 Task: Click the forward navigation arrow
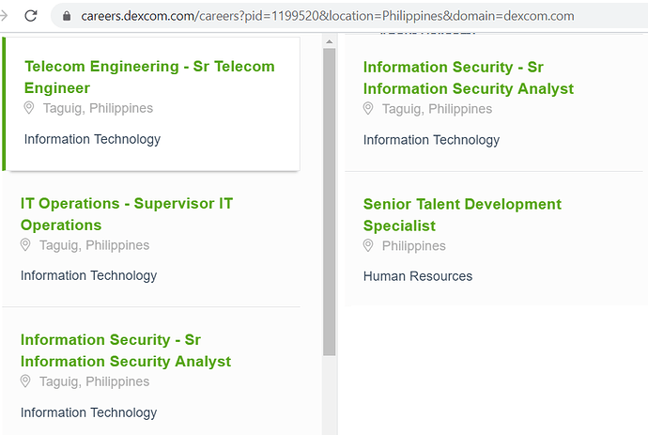[4, 16]
